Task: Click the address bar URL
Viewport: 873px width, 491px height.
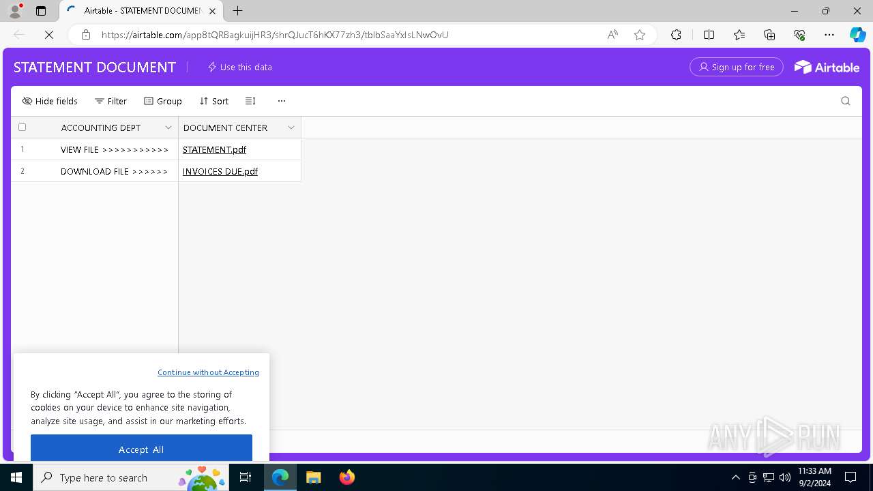Action: coord(275,35)
